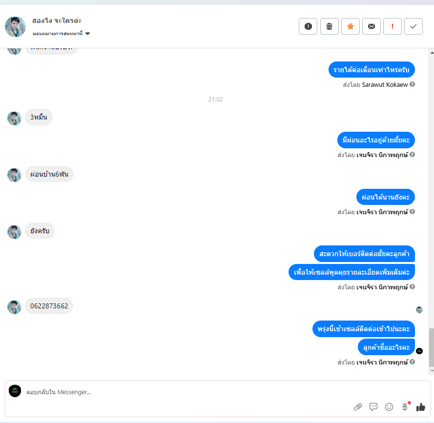
Task: Open the emoji picker
Action: point(389,407)
